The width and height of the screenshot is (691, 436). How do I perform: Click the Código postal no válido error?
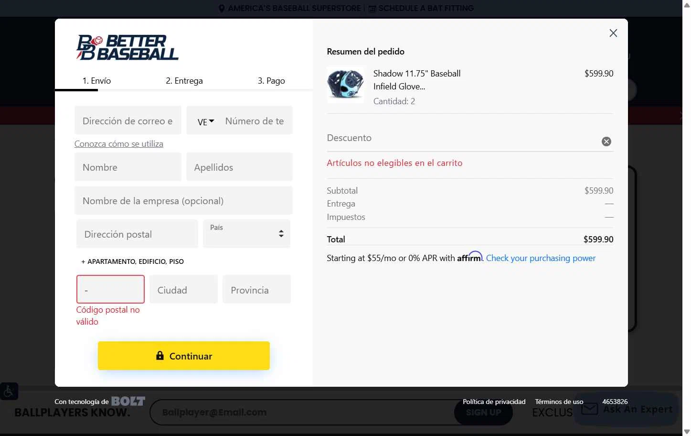(x=108, y=316)
